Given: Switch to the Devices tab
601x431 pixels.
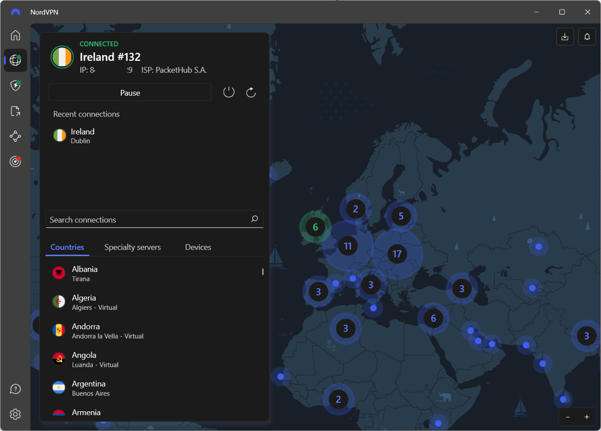Looking at the screenshot, I should click(198, 247).
